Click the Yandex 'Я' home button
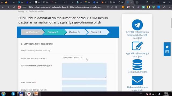Image resolution: width=172 pixels, height=96 pixels. pos(9,7)
